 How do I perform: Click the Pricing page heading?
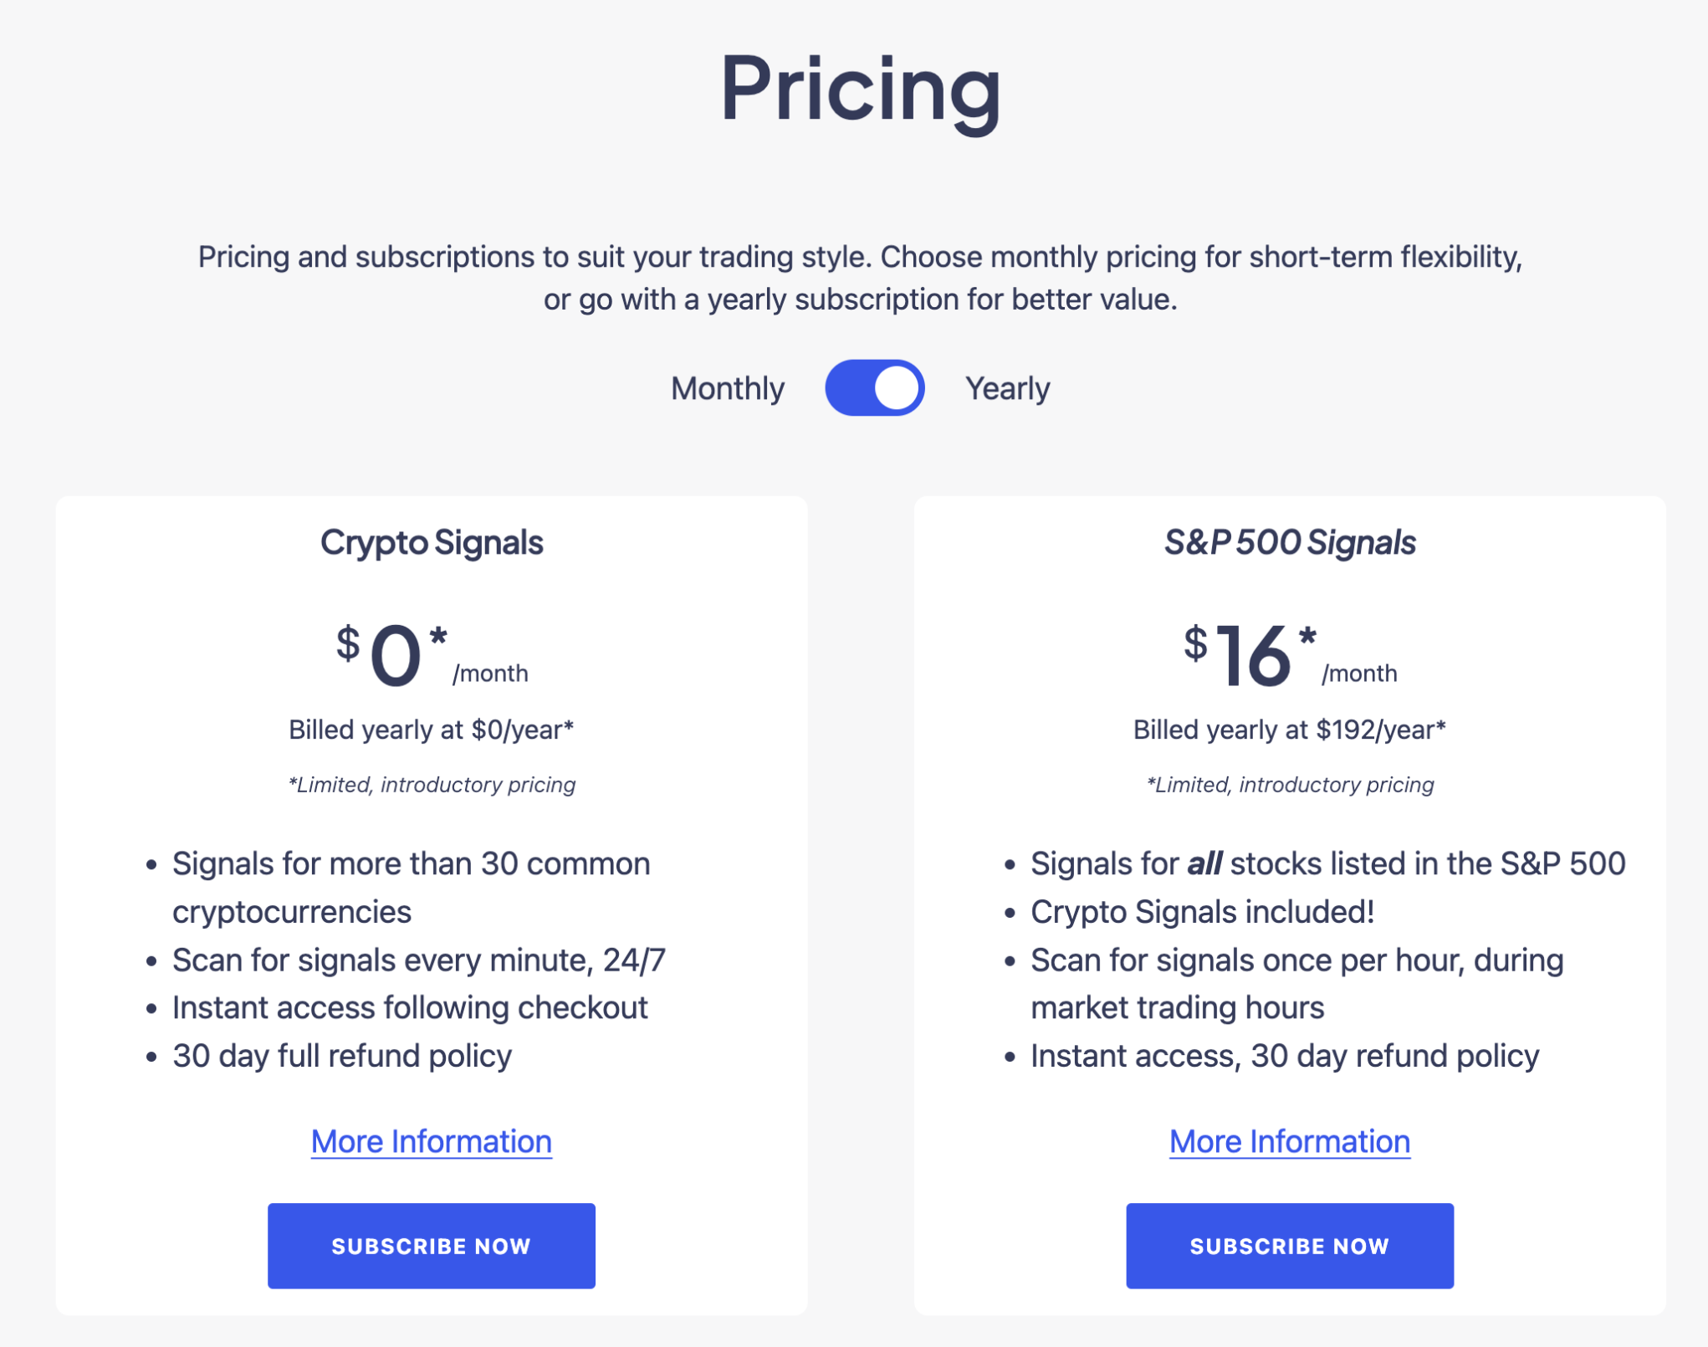pos(860,90)
